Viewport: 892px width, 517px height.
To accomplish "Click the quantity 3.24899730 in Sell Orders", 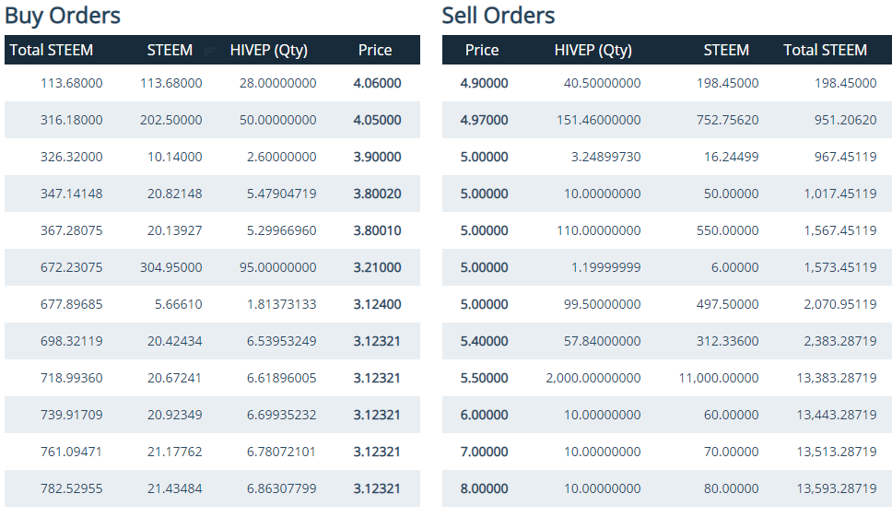I will (x=605, y=157).
